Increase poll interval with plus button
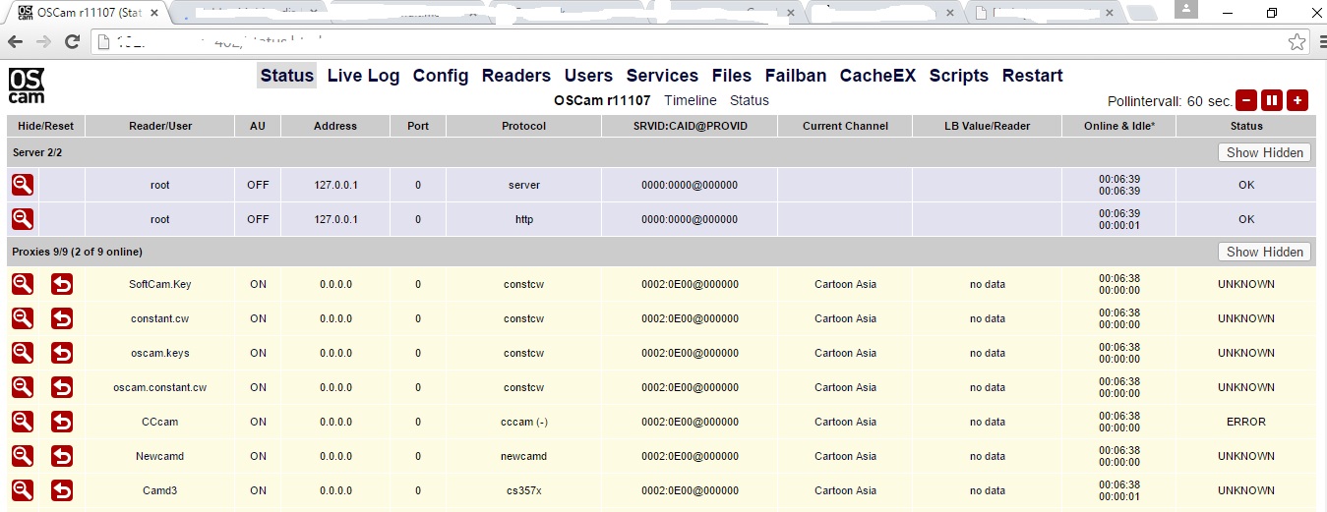This screenshot has width=1327, height=512. click(1297, 100)
